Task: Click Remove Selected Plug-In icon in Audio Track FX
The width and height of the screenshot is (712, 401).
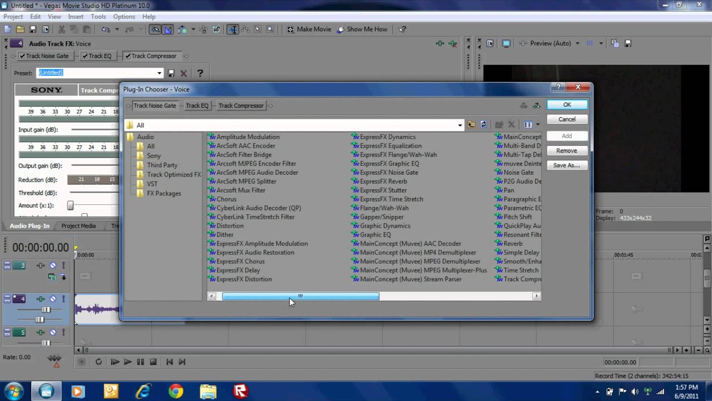Action: click(453, 43)
